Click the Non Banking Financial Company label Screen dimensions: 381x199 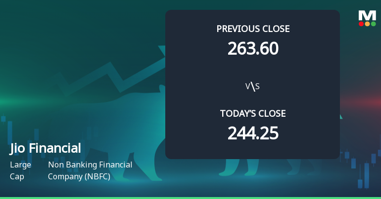click(90, 170)
